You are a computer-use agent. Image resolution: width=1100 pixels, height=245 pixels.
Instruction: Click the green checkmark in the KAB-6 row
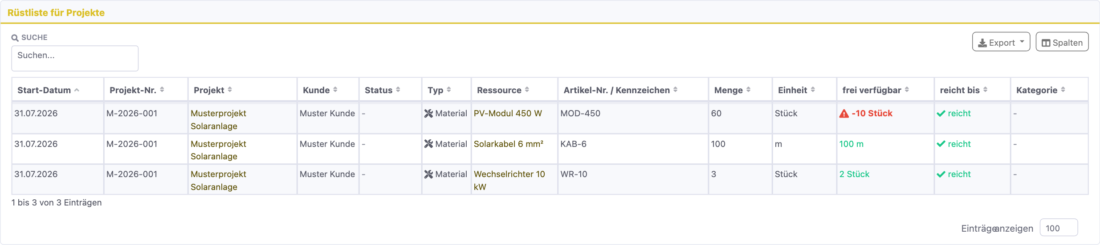click(941, 144)
